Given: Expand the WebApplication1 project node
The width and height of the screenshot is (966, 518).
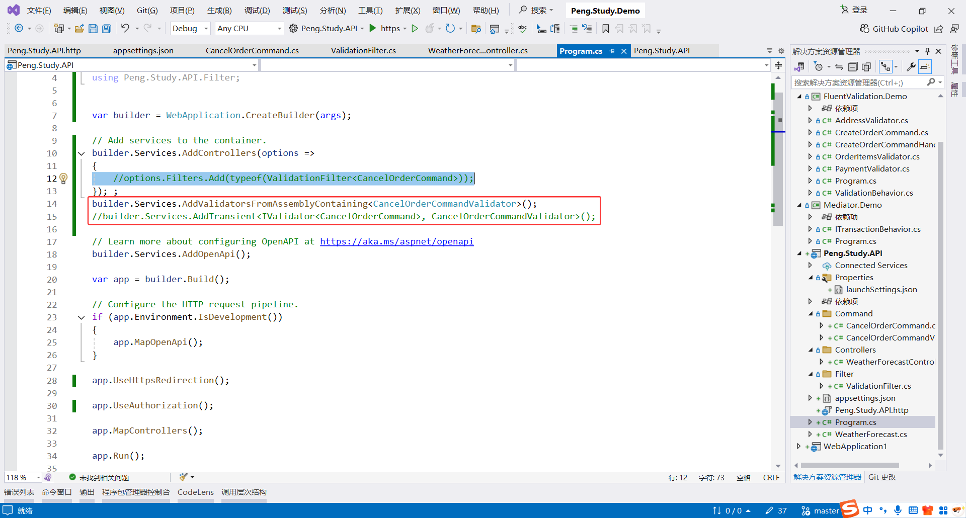Looking at the screenshot, I should pos(799,446).
